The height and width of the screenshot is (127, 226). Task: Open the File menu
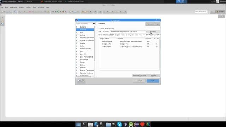pyautogui.click(x=2, y=7)
